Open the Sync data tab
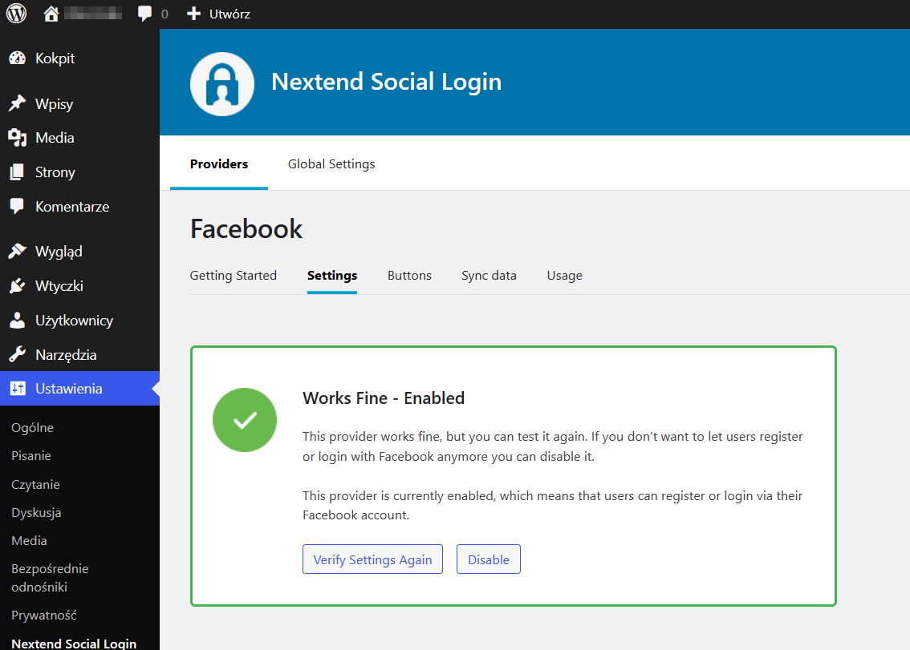This screenshot has width=910, height=650. tap(489, 276)
